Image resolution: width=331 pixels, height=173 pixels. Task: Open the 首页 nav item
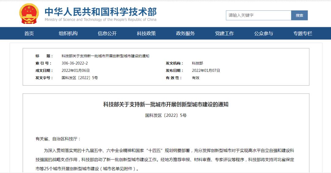[x=29, y=33]
